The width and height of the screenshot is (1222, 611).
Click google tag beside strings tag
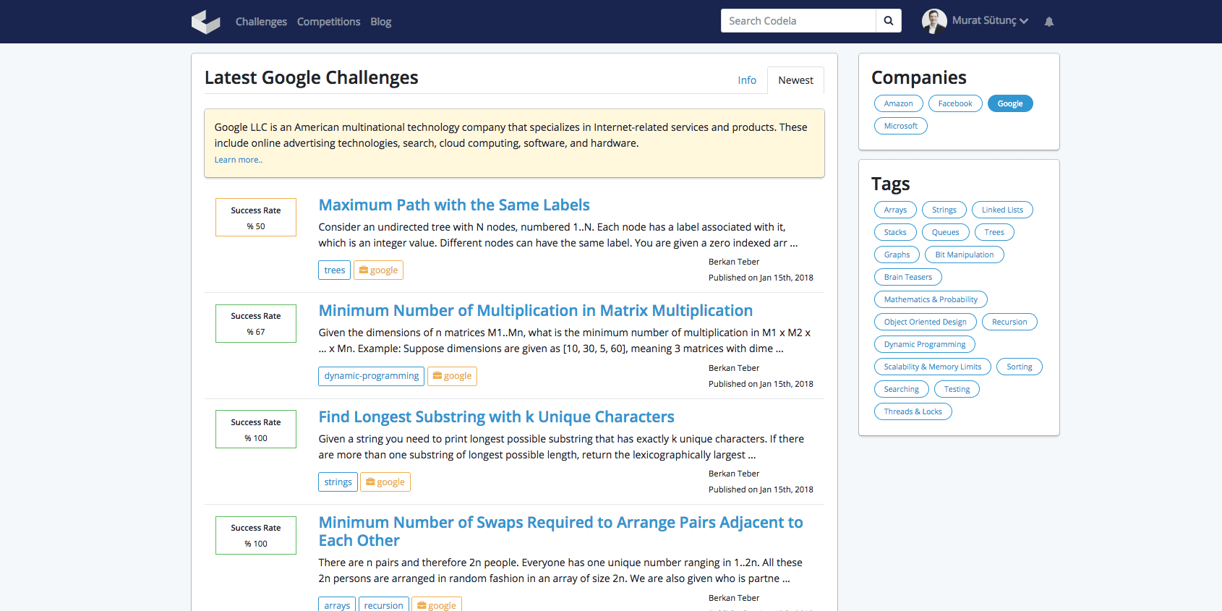[x=385, y=482]
